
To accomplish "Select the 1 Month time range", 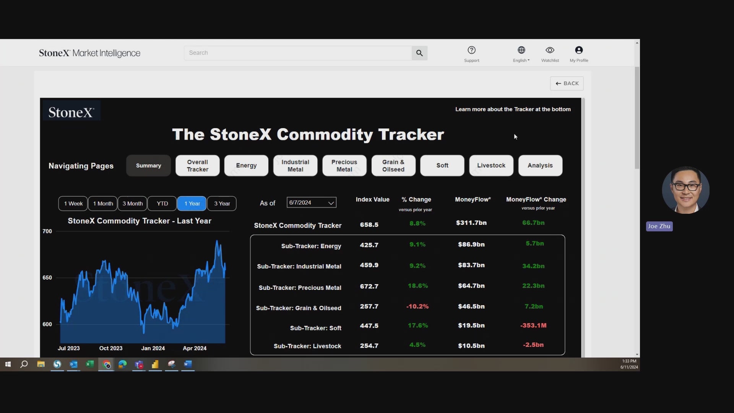I will (x=103, y=203).
